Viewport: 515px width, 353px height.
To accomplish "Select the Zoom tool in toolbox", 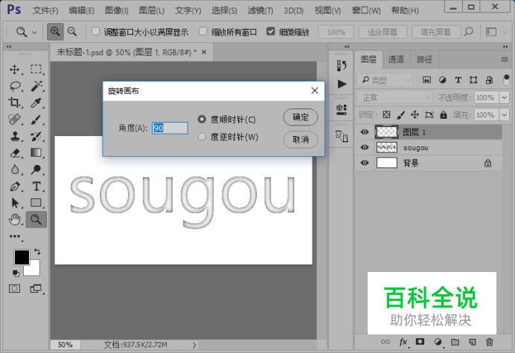I will coord(36,219).
